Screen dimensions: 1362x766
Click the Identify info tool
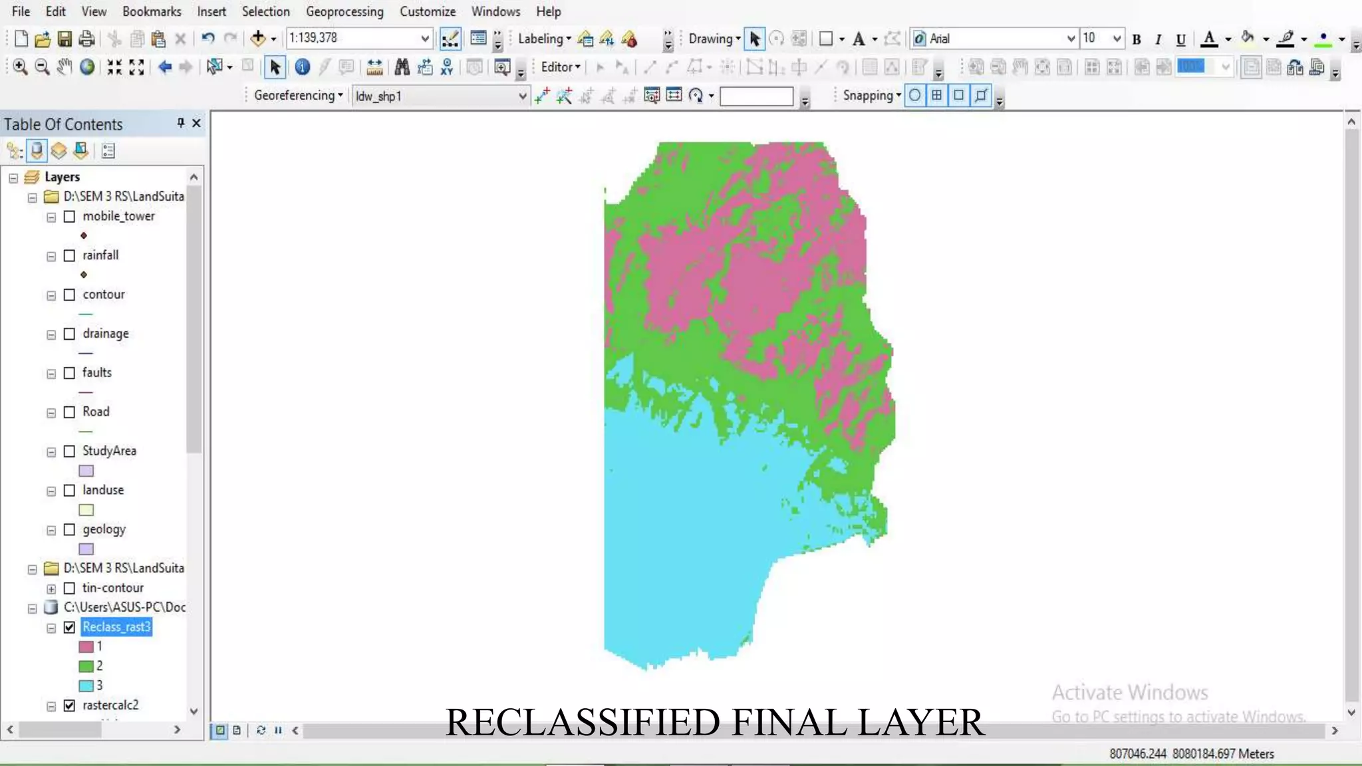click(x=302, y=67)
